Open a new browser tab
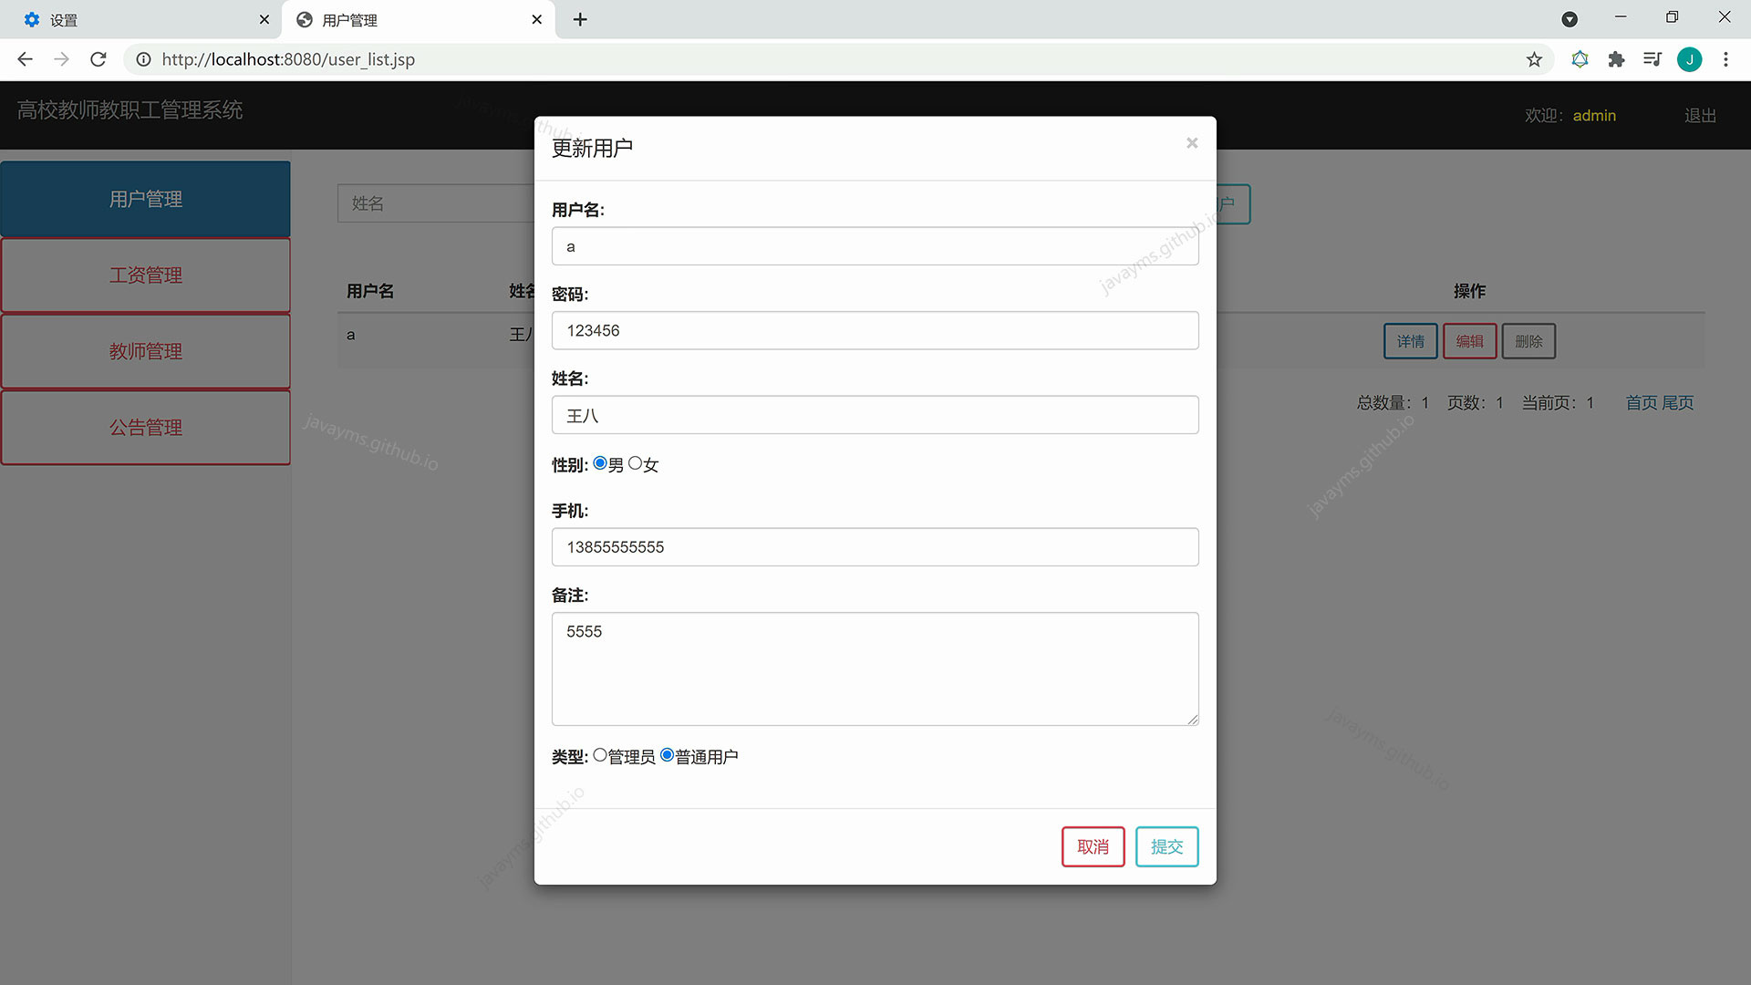The image size is (1751, 985). (580, 19)
